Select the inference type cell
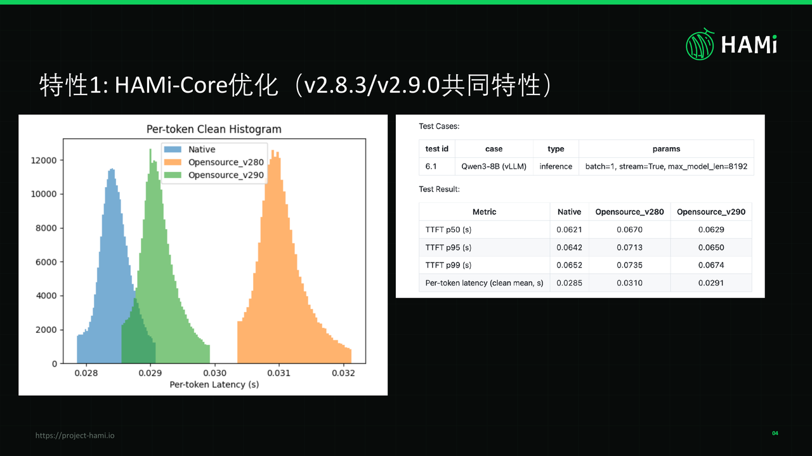812x456 pixels. [x=556, y=167]
